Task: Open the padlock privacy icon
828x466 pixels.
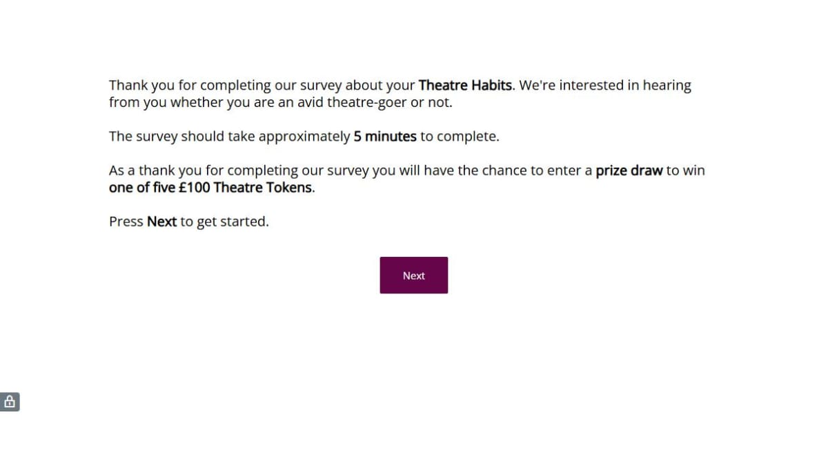Action: click(10, 402)
